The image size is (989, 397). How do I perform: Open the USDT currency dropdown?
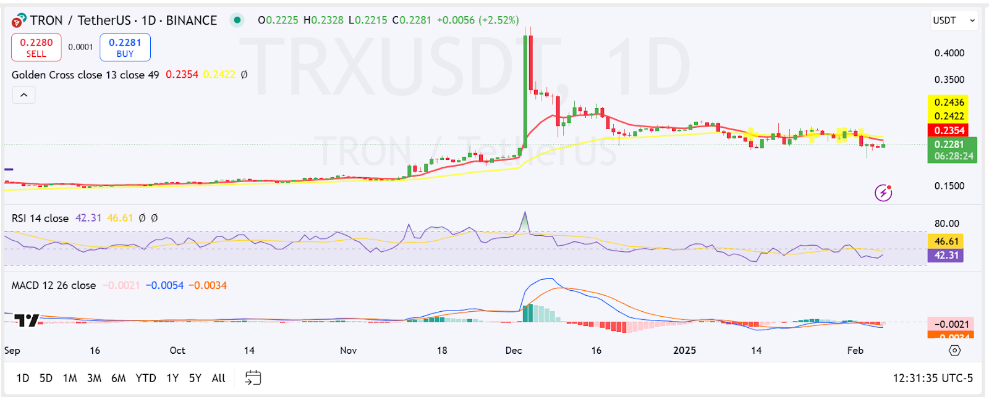coord(954,20)
